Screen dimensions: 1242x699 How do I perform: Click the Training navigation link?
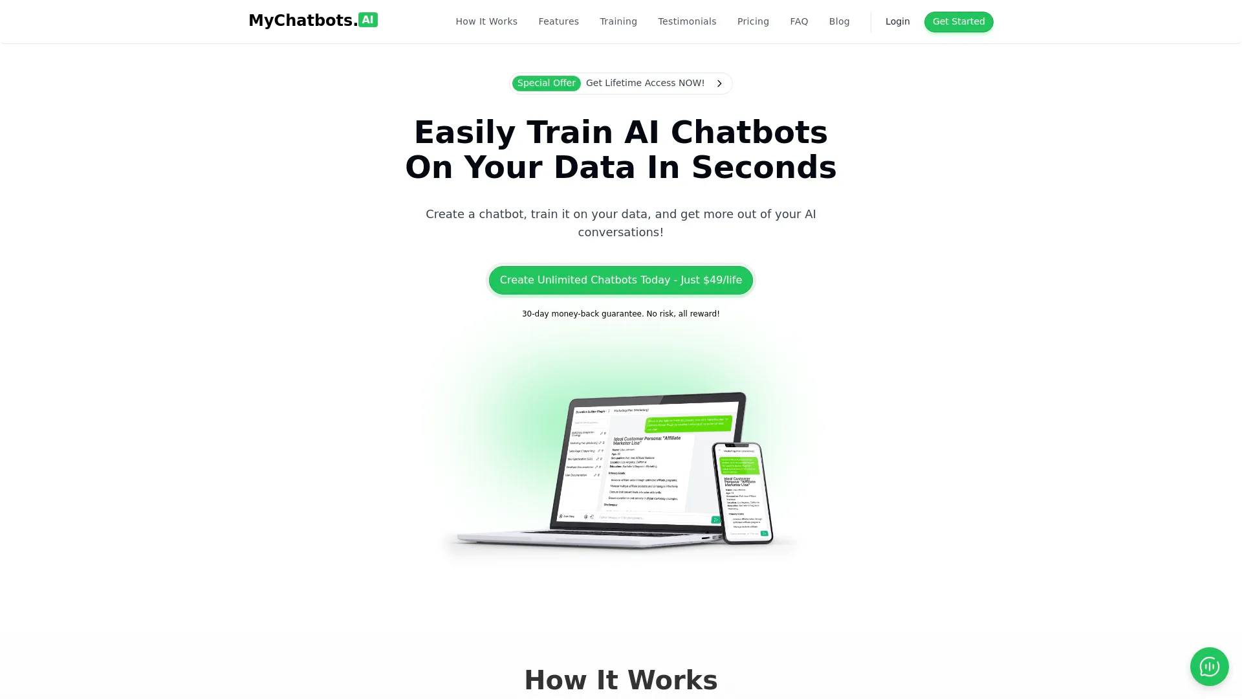click(x=618, y=21)
